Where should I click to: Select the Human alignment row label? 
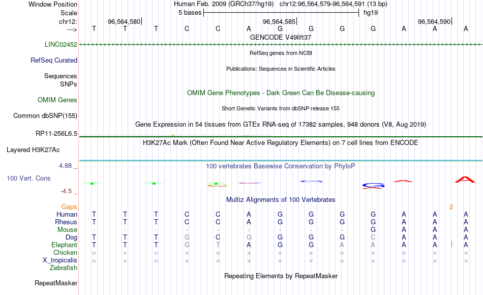[67, 214]
